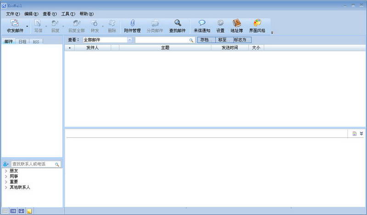Expand the 重要 contact group
The width and height of the screenshot is (367, 215).
coord(6,182)
